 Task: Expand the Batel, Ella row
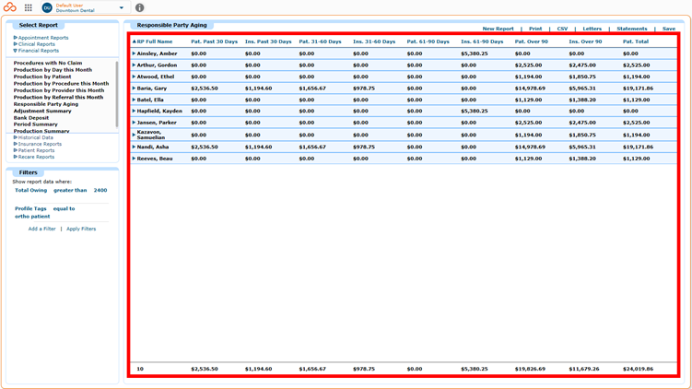[x=134, y=100]
